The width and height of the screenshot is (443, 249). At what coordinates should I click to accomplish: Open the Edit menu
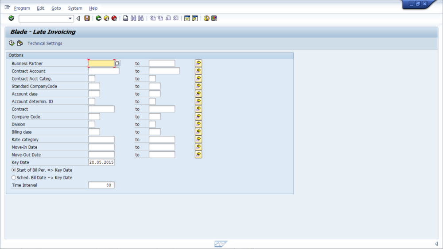click(x=40, y=8)
